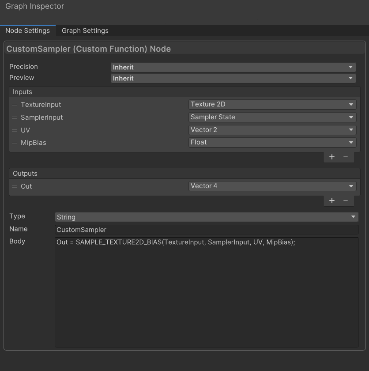Remove an input using the minus icon
The width and height of the screenshot is (369, 371).
click(346, 156)
